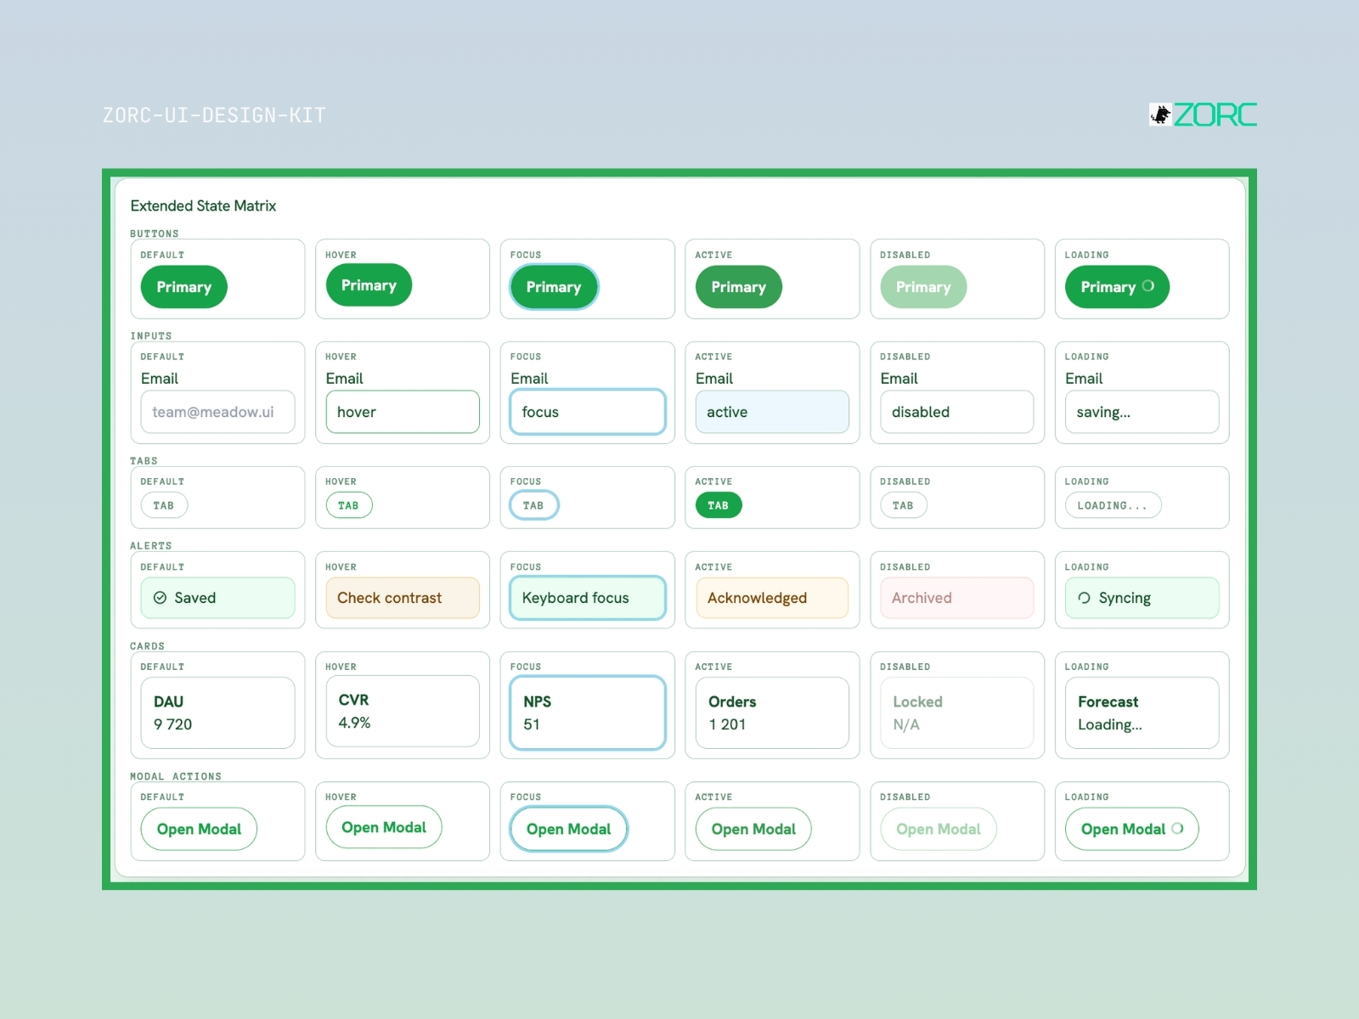Click the ALERTS section label
Image resolution: width=1359 pixels, height=1019 pixels.
pos(151,546)
